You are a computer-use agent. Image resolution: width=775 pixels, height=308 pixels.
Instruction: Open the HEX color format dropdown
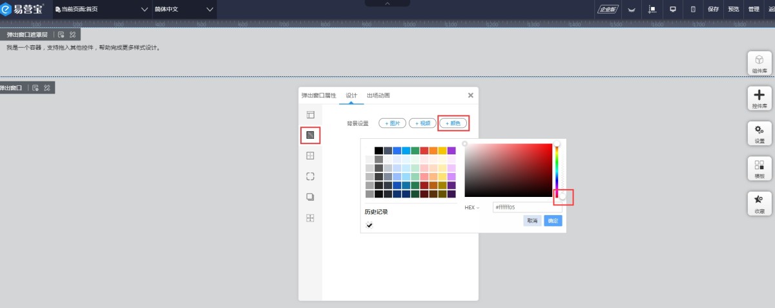click(x=472, y=208)
